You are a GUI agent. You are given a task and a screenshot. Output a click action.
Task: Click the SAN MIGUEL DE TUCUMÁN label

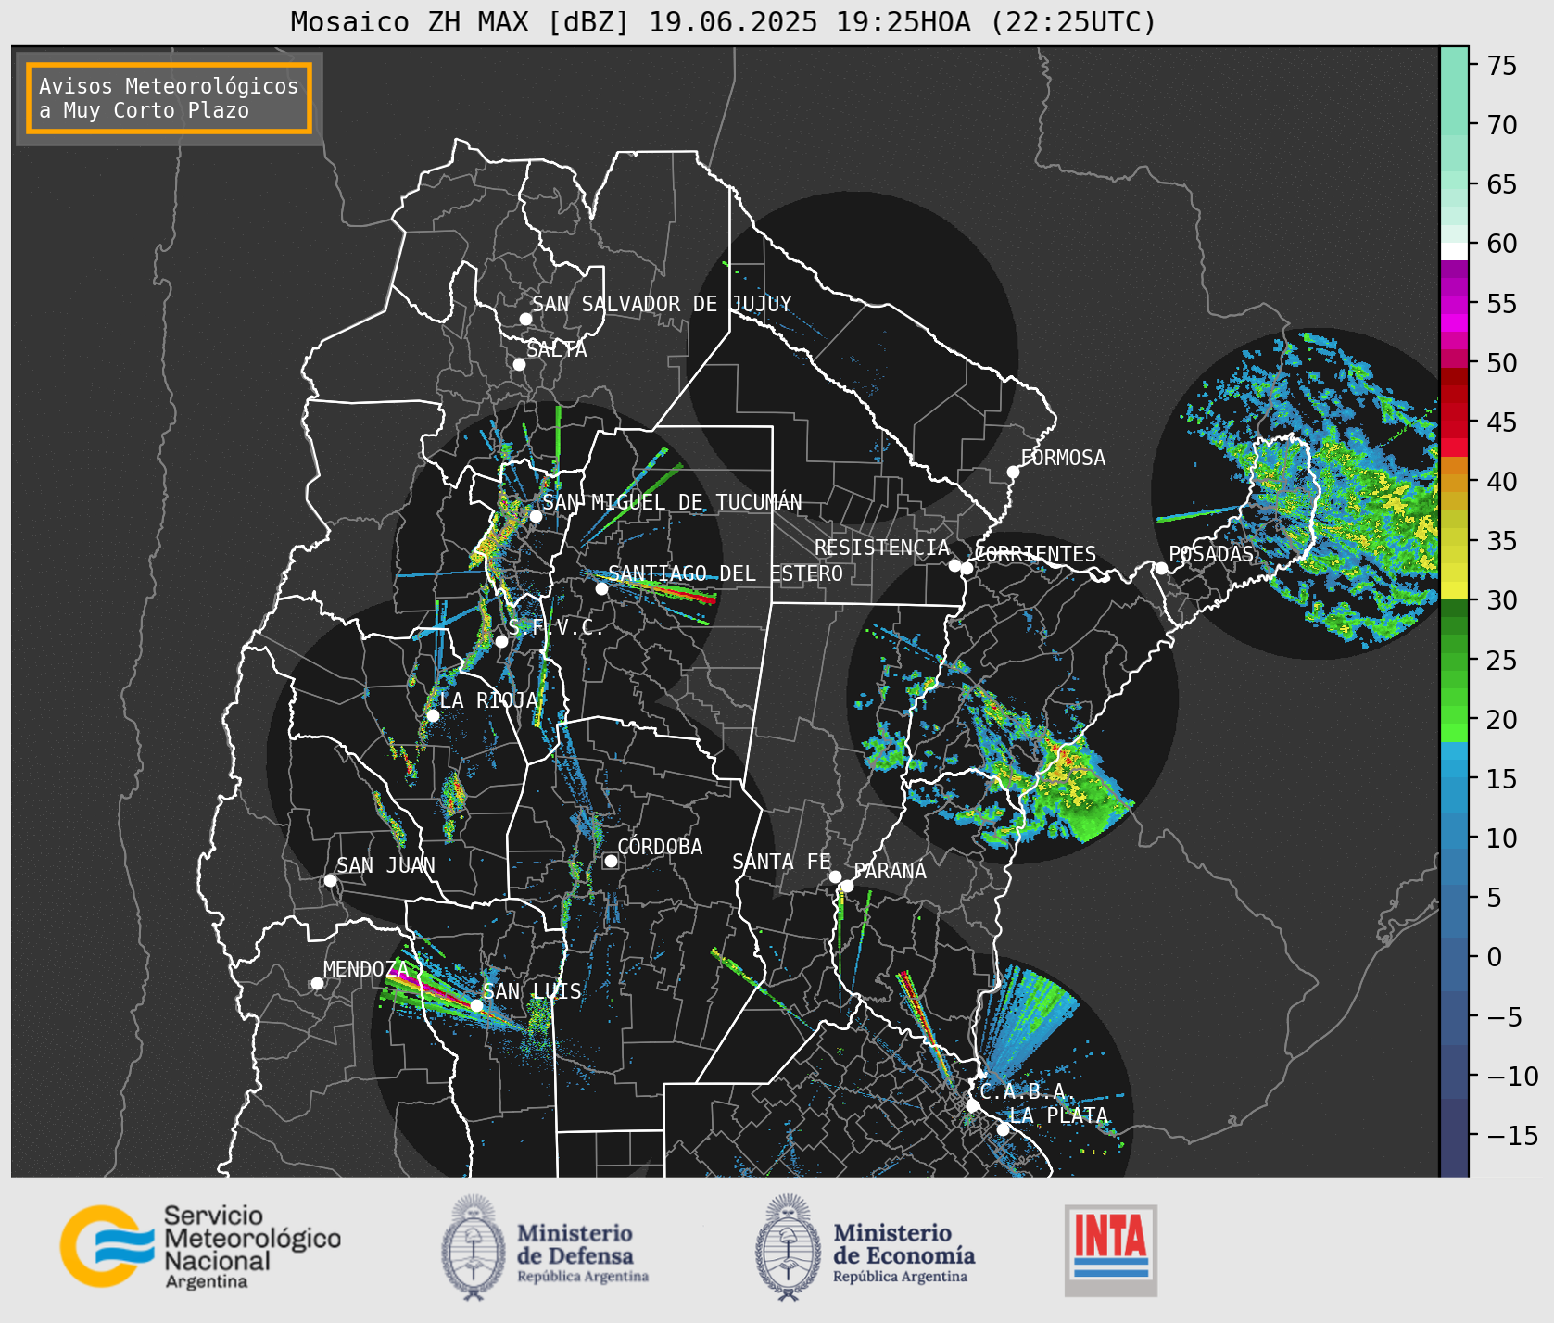(x=672, y=502)
